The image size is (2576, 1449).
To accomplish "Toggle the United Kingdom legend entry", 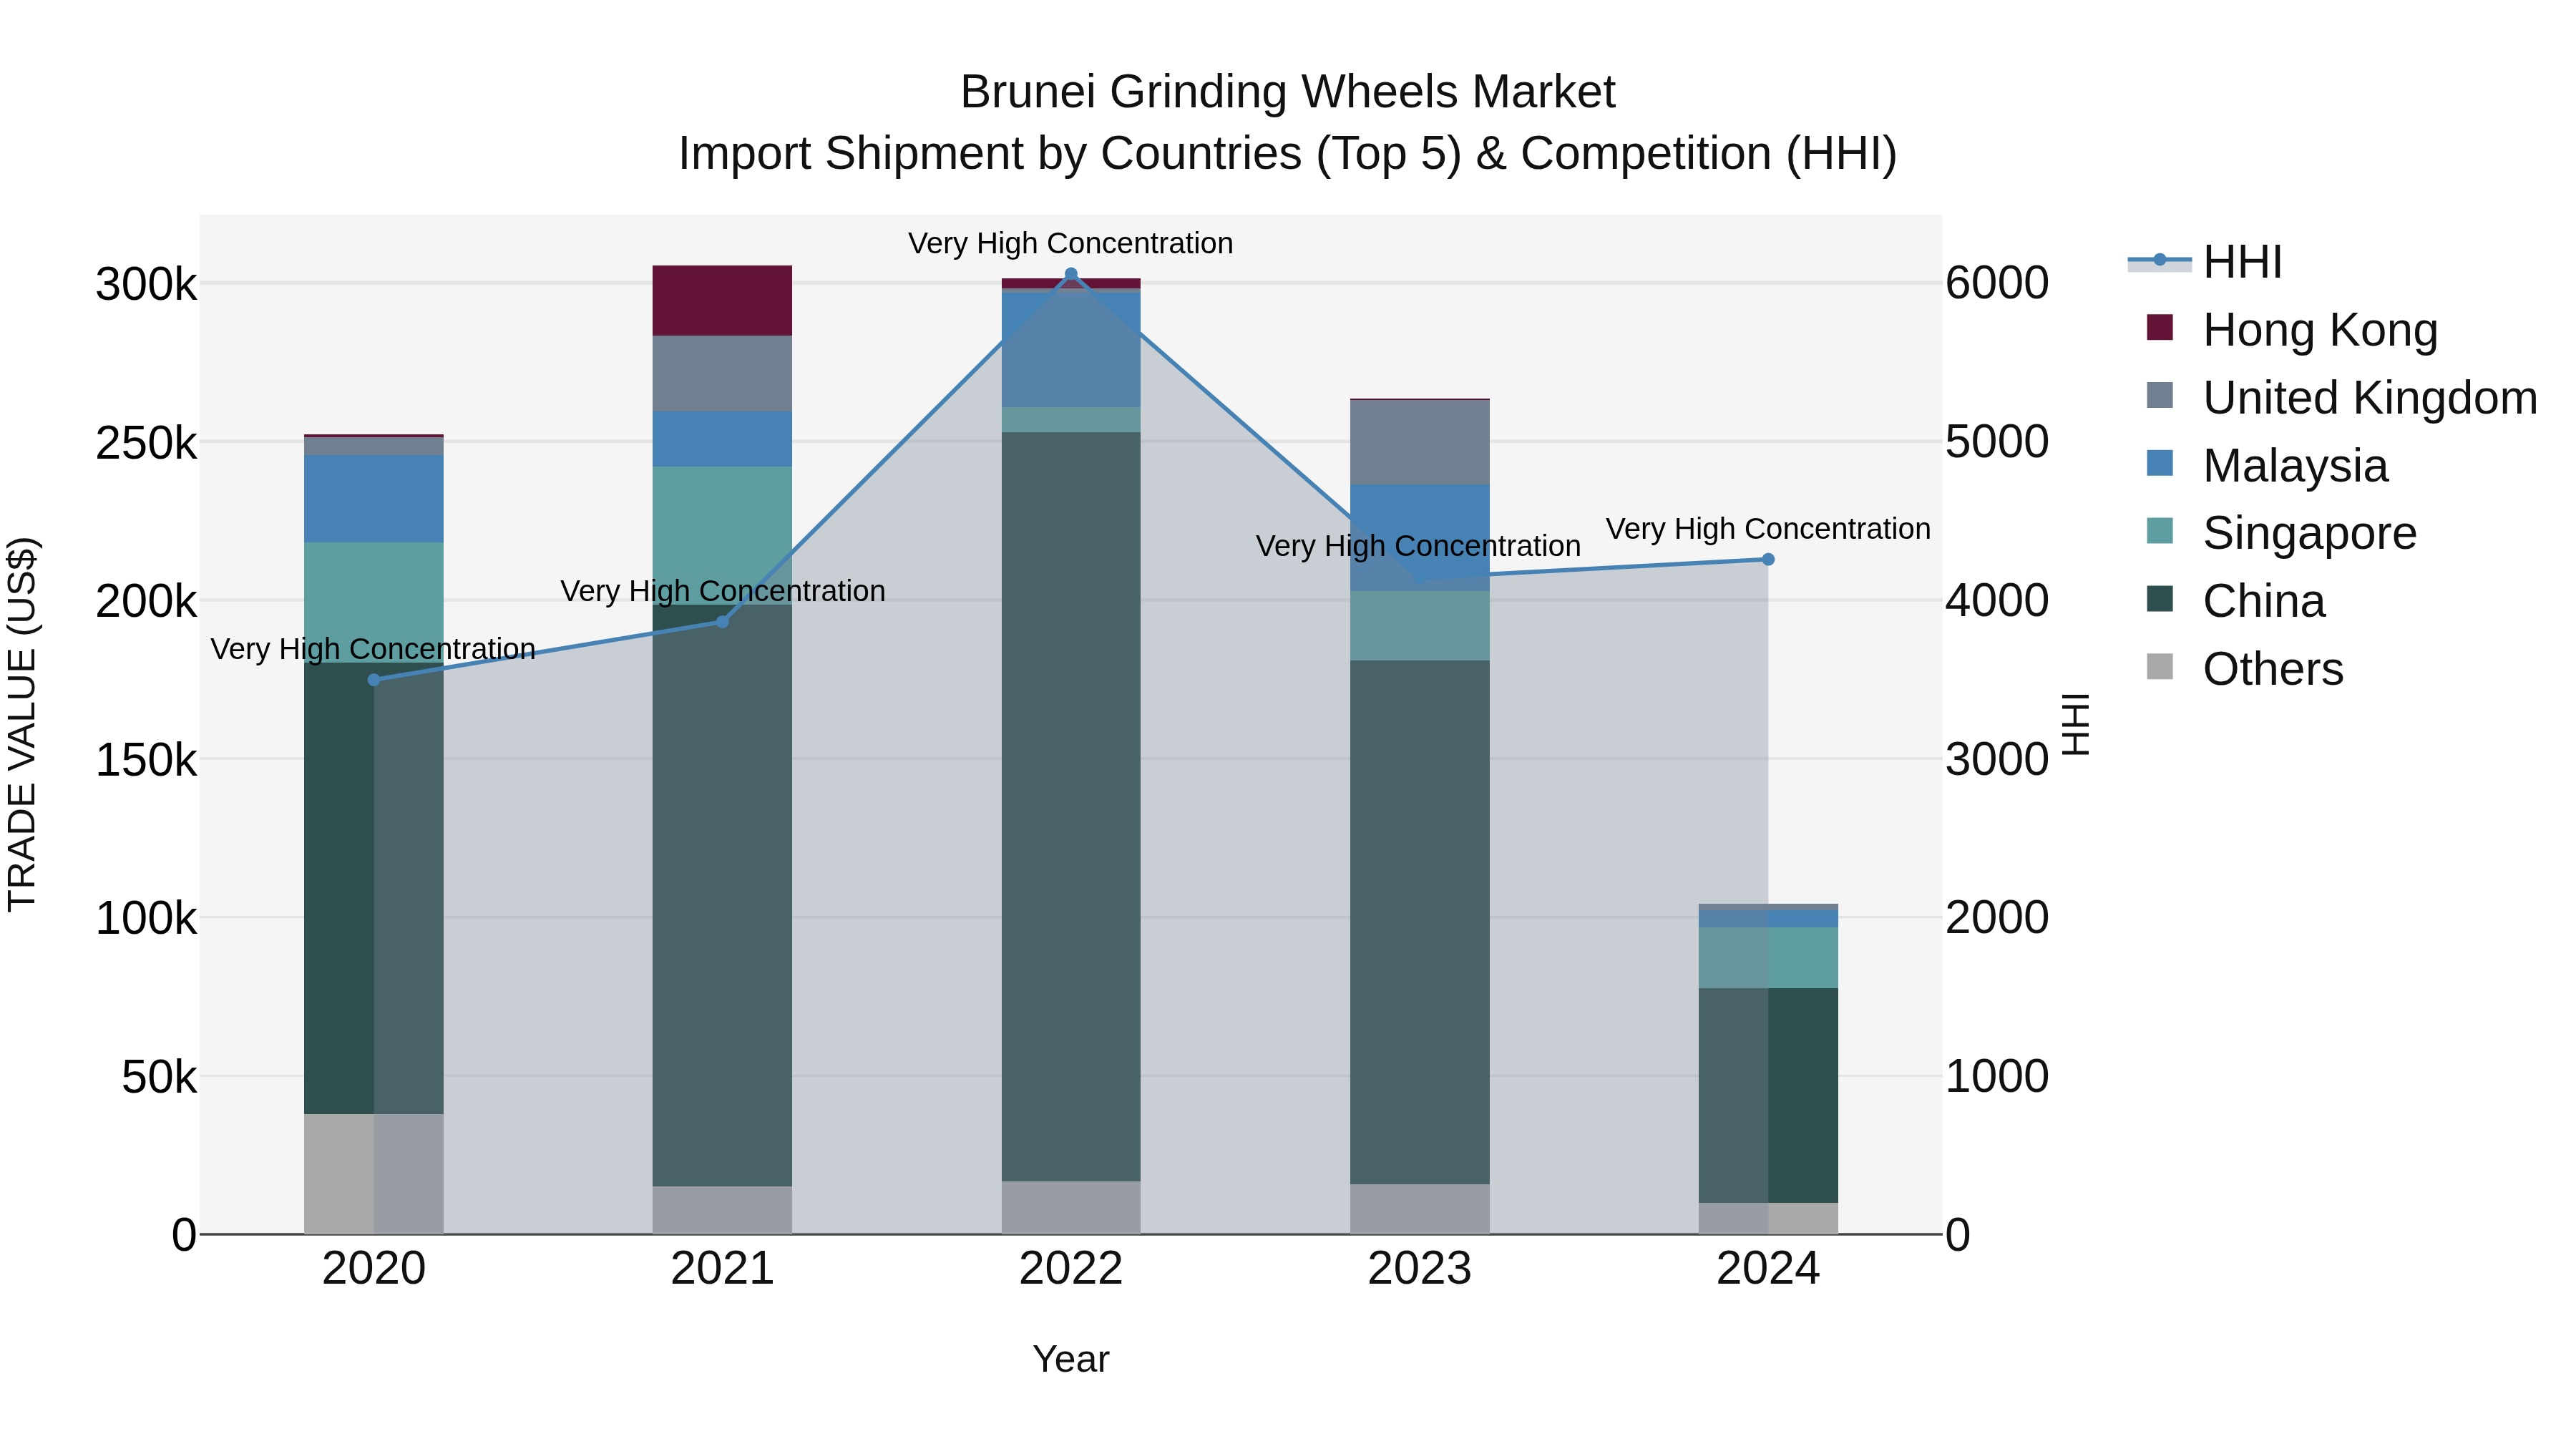I will coord(2341,398).
